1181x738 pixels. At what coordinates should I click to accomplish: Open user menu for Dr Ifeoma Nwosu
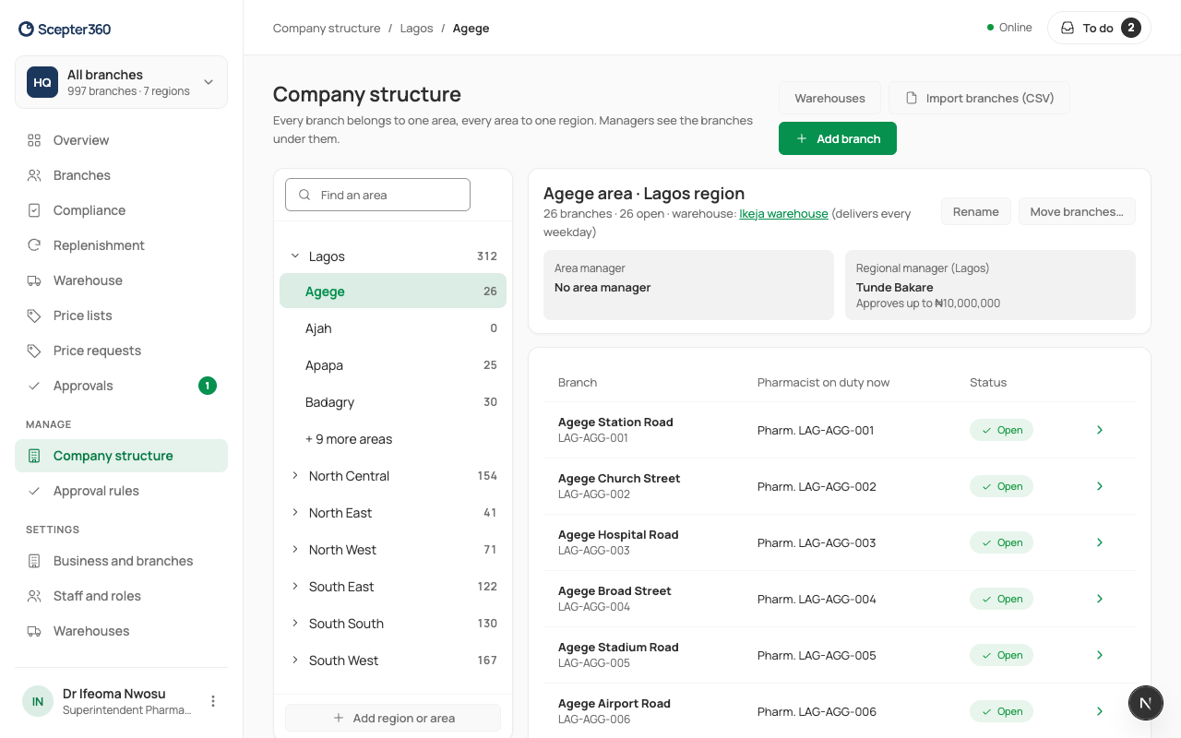tap(213, 701)
